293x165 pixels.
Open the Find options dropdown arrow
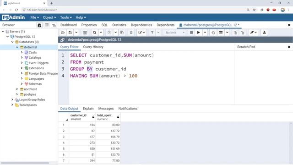[101, 33]
